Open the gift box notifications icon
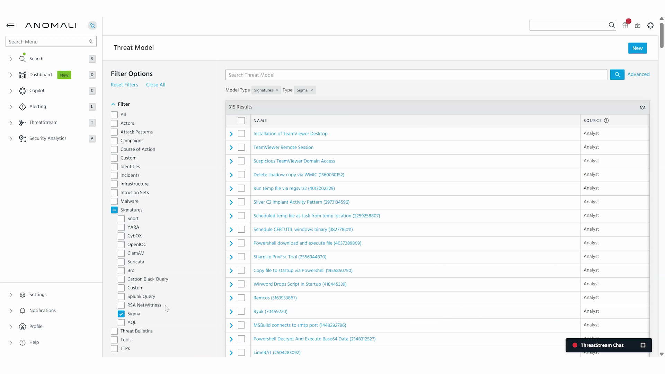The height and width of the screenshot is (374, 665). click(625, 25)
